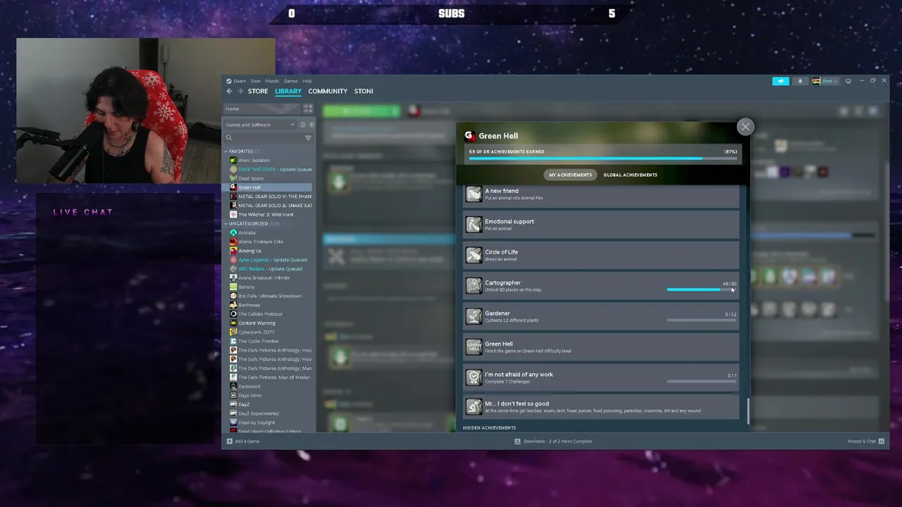Click the achievements earned progress bar
The width and height of the screenshot is (902, 507).
[603, 158]
